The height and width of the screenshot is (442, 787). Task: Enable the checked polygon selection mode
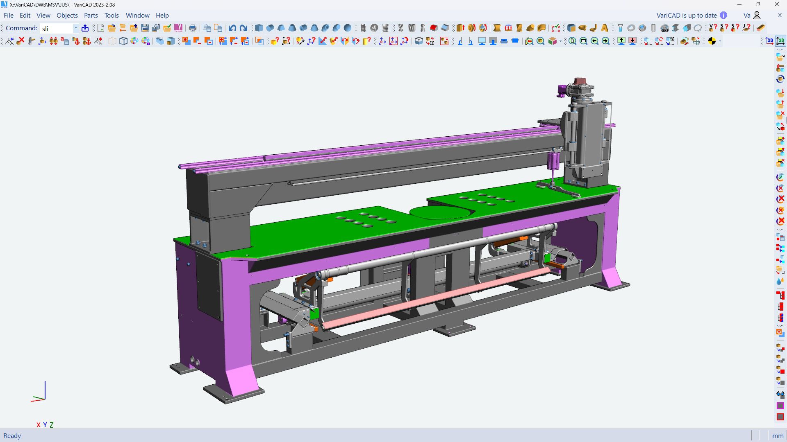click(x=555, y=28)
